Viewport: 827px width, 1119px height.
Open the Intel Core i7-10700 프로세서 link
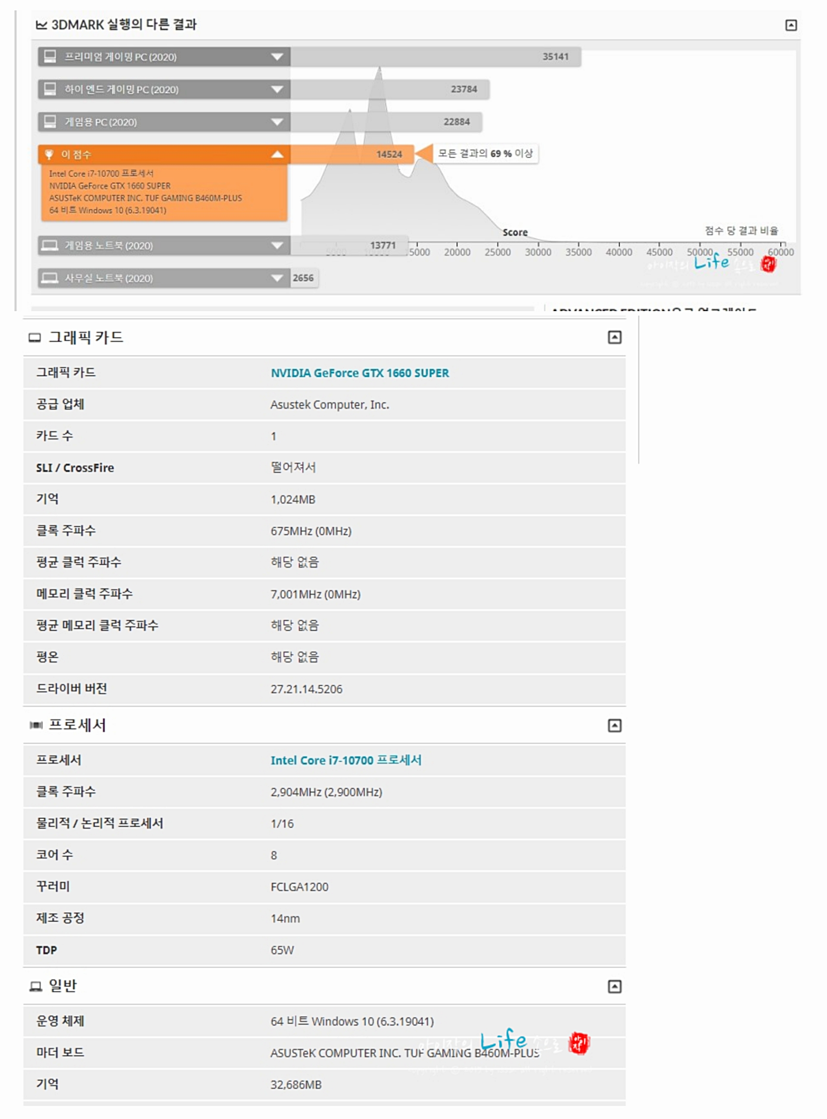pyautogui.click(x=345, y=760)
